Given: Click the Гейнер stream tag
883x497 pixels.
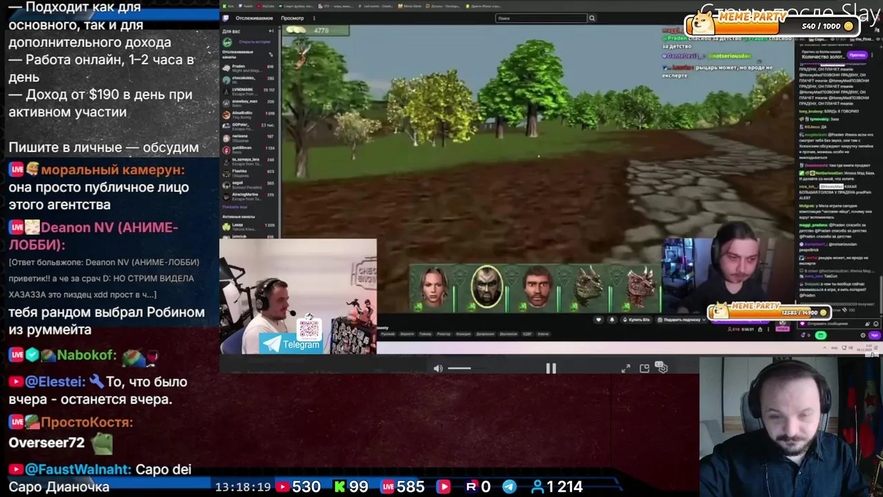Looking at the screenshot, I should click(x=425, y=334).
